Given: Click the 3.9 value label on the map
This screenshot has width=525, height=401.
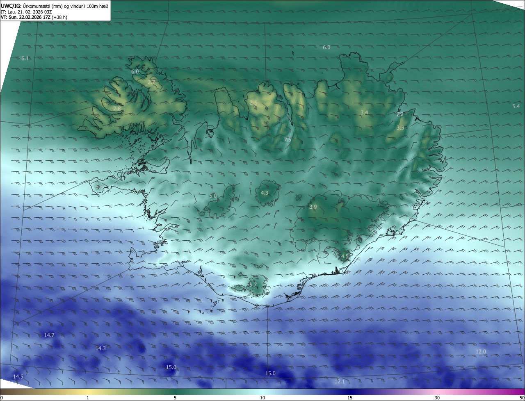Looking at the screenshot, I should (313, 207).
